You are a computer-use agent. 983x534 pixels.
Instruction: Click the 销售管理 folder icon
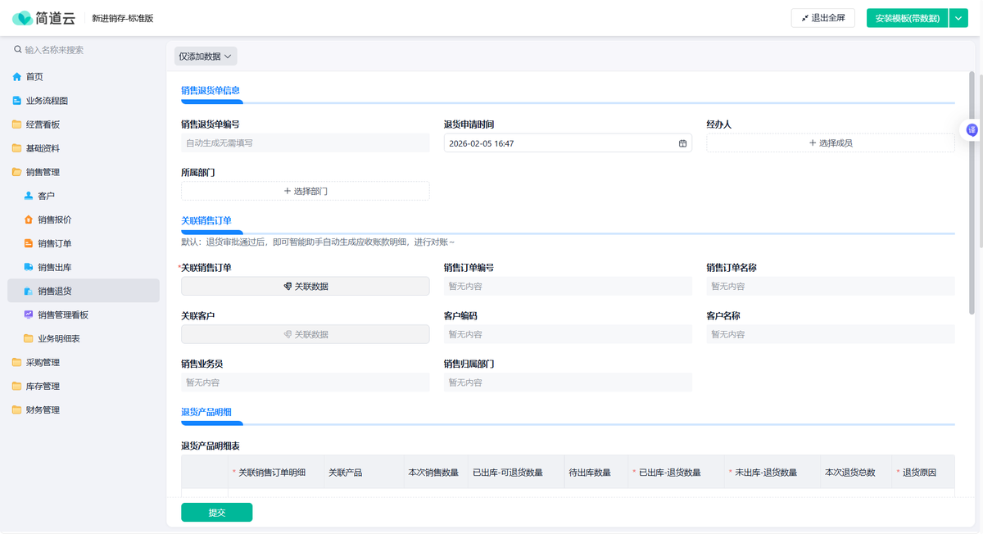(17, 172)
